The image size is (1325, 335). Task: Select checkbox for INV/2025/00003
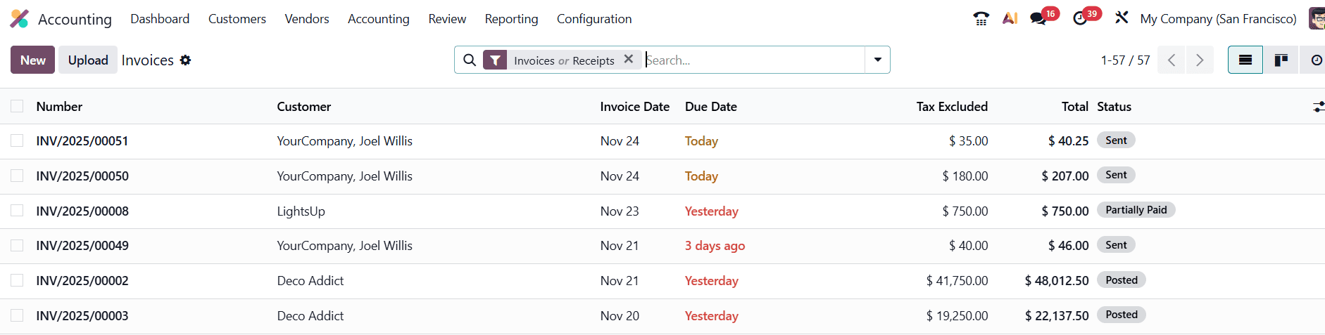[x=17, y=315]
